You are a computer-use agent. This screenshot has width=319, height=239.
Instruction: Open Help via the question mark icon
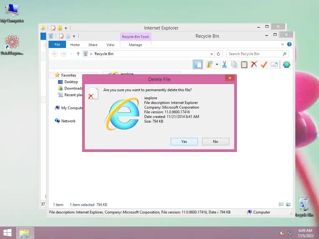pyautogui.click(x=289, y=44)
